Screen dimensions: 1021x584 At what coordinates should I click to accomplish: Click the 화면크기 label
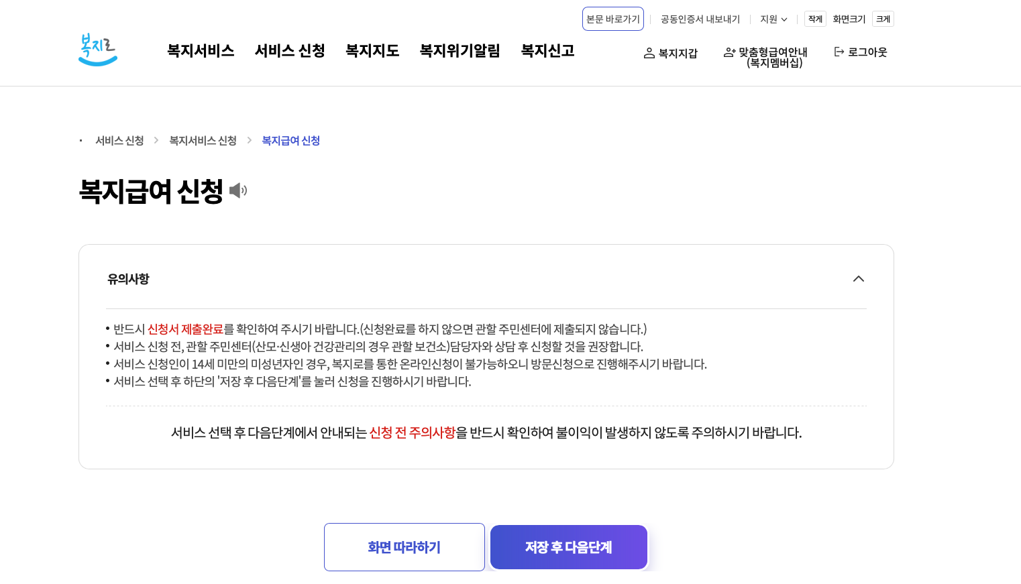(849, 19)
